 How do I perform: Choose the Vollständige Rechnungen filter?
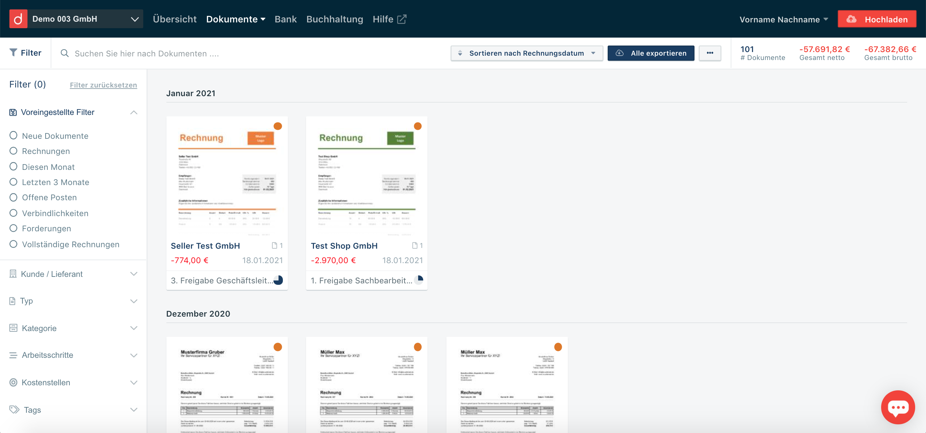(13, 244)
